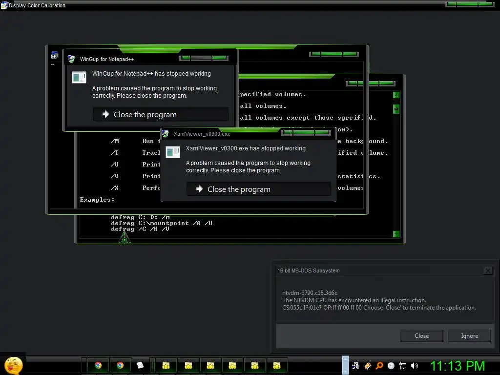
Task: Expand hidden tray icons arrow
Action: click(x=345, y=365)
